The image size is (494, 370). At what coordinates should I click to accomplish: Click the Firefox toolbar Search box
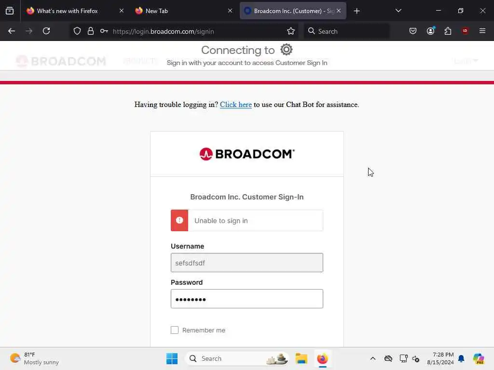346,31
